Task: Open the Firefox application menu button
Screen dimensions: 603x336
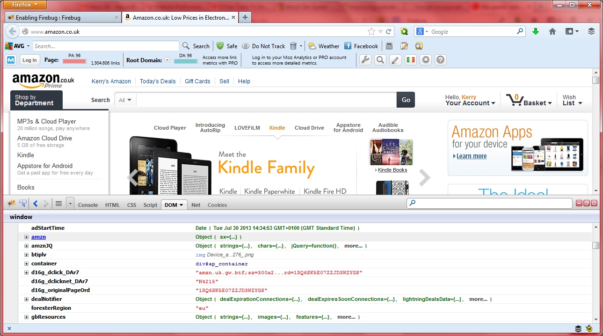Action: pos(26,5)
